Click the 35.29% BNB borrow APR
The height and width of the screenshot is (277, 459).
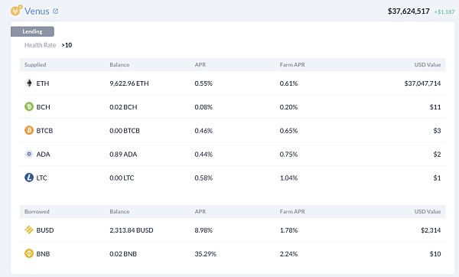click(206, 254)
